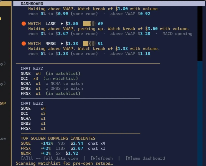
Task: Click 'room 5% to $1.33' text
Action: [48, 54]
